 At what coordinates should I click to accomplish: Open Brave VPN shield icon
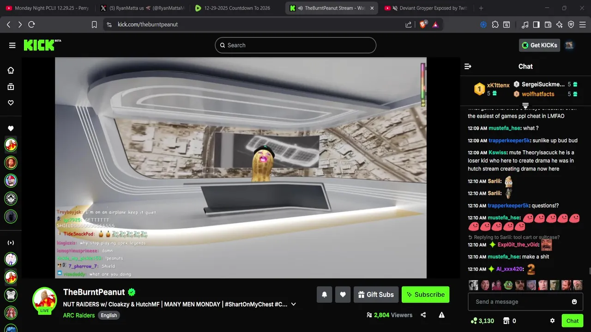pyautogui.click(x=571, y=24)
